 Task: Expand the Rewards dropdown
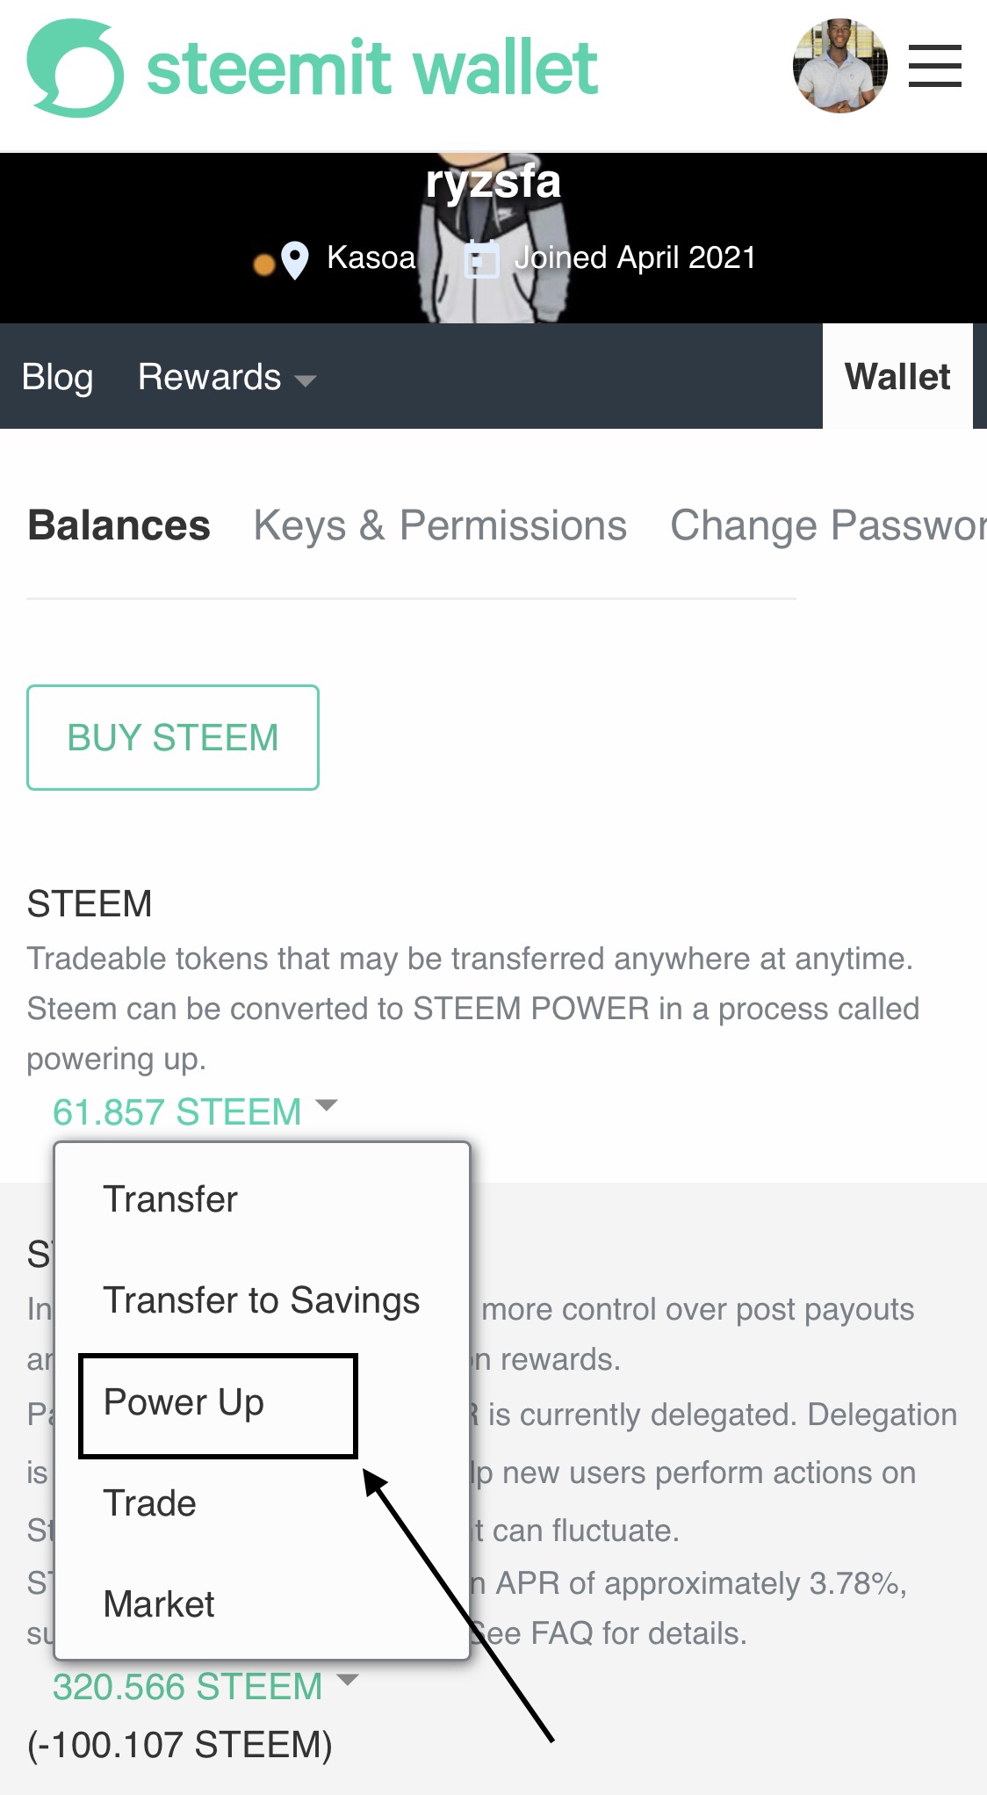tap(226, 378)
